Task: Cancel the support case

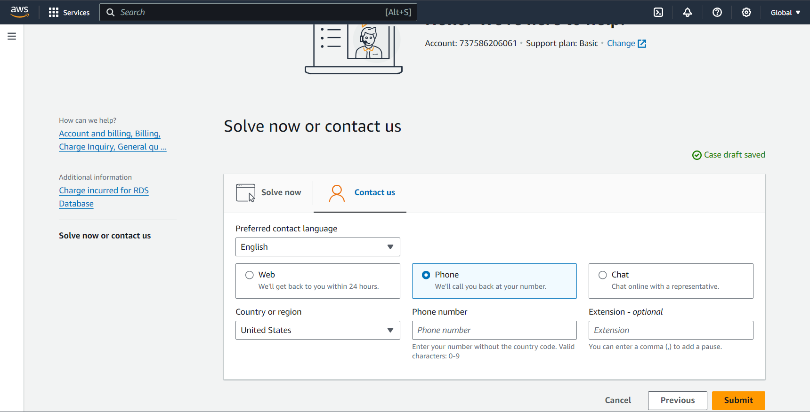Action: pyautogui.click(x=618, y=400)
